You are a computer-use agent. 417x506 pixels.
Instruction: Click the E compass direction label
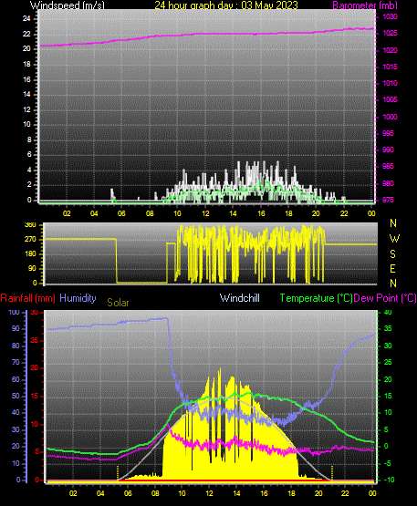(392, 268)
